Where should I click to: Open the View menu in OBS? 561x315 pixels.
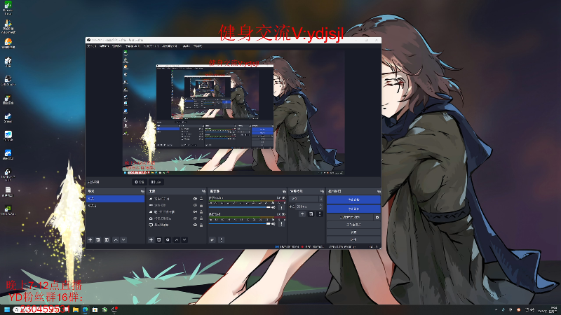coord(116,46)
